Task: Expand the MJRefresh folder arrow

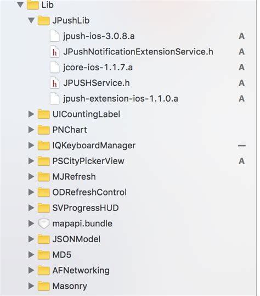Action: (31, 177)
